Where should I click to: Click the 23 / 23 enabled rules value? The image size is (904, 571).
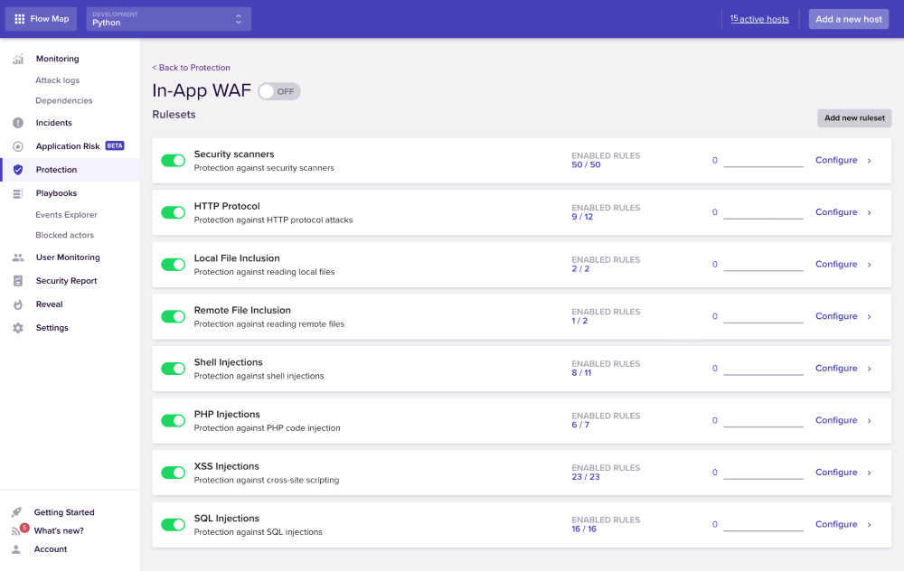point(586,477)
